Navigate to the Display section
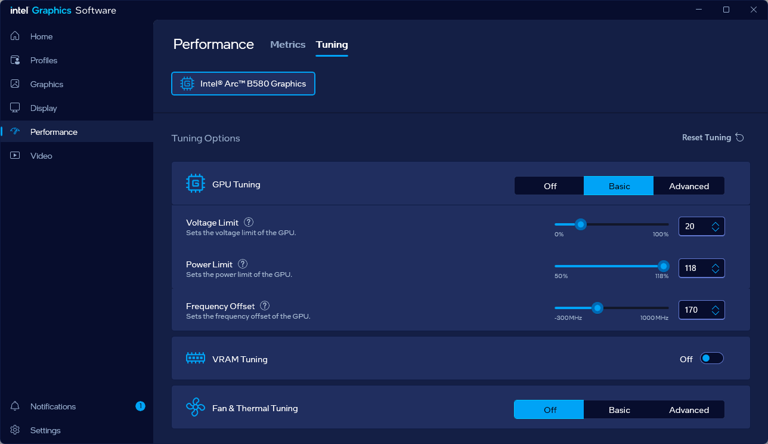 [x=76, y=108]
